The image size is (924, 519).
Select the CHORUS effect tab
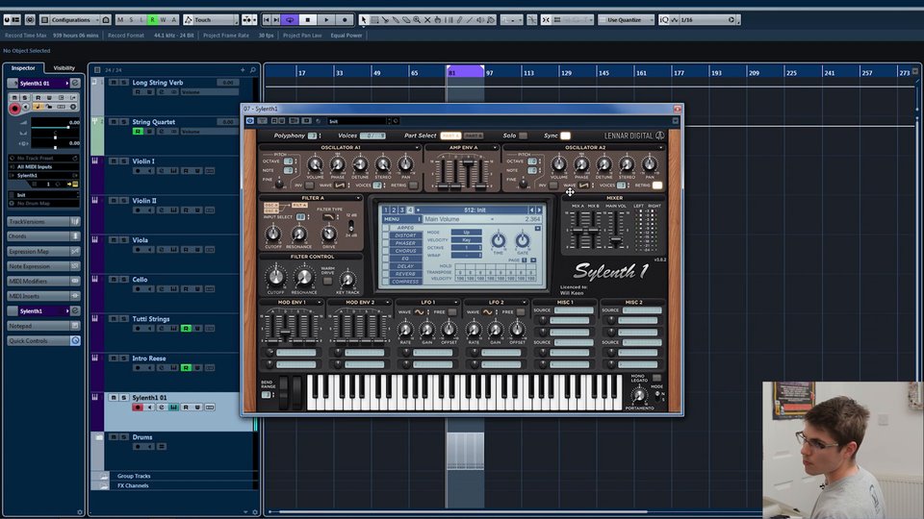tap(405, 251)
